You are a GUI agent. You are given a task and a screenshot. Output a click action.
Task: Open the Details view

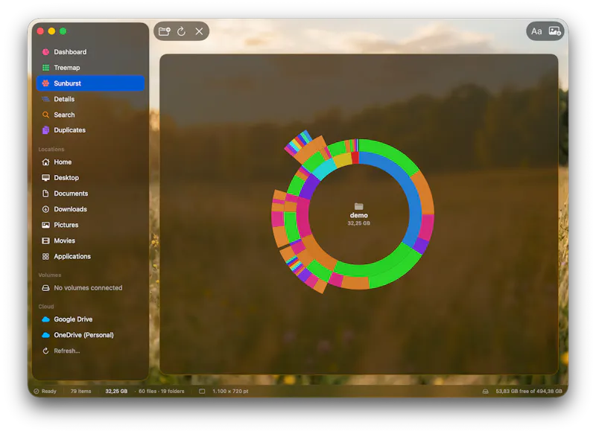(90, 99)
